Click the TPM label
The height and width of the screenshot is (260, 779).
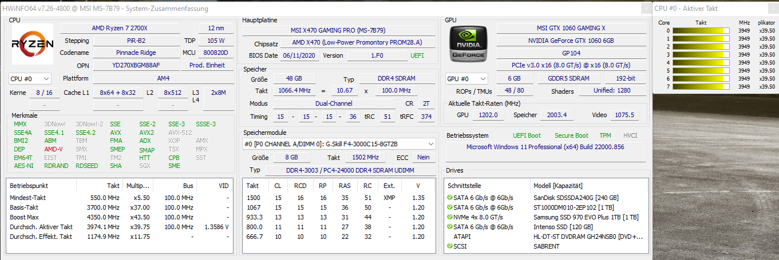[x=605, y=135]
